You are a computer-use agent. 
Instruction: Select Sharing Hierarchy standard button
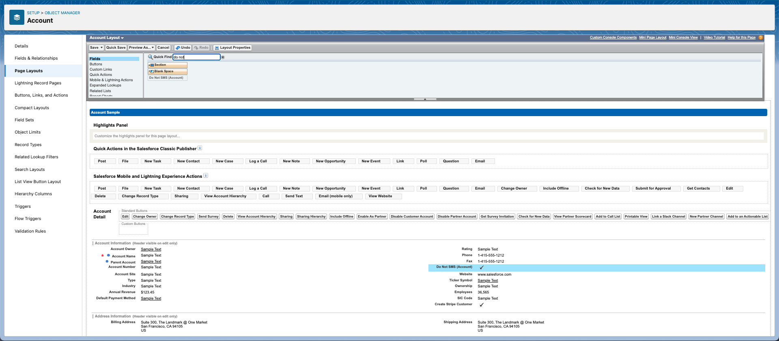tap(311, 217)
